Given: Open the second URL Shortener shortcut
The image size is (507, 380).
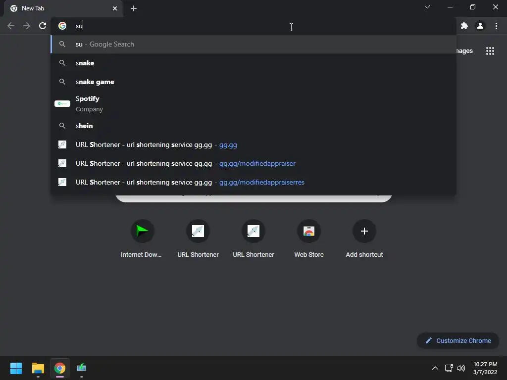Looking at the screenshot, I should coord(253,239).
